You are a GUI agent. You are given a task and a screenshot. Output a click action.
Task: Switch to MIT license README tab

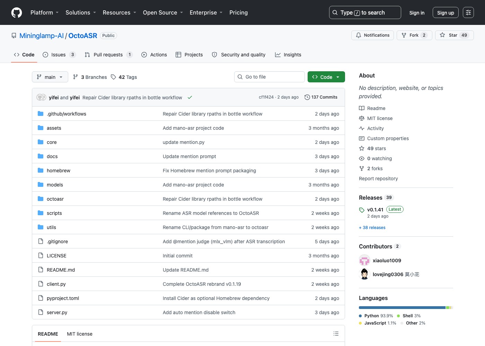tap(80, 334)
